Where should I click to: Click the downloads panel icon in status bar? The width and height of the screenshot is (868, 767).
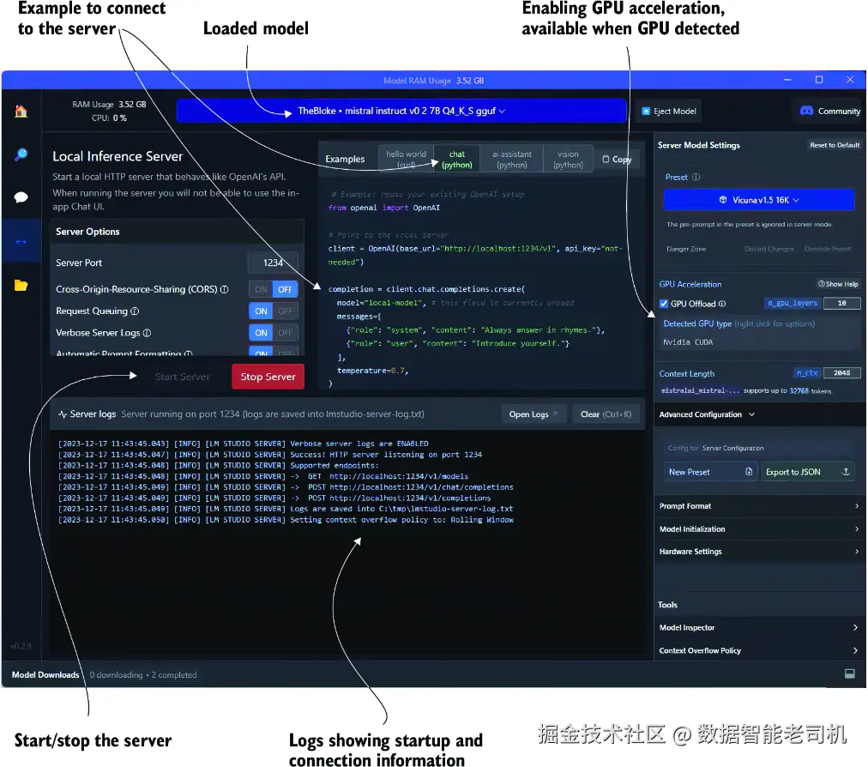click(x=850, y=674)
